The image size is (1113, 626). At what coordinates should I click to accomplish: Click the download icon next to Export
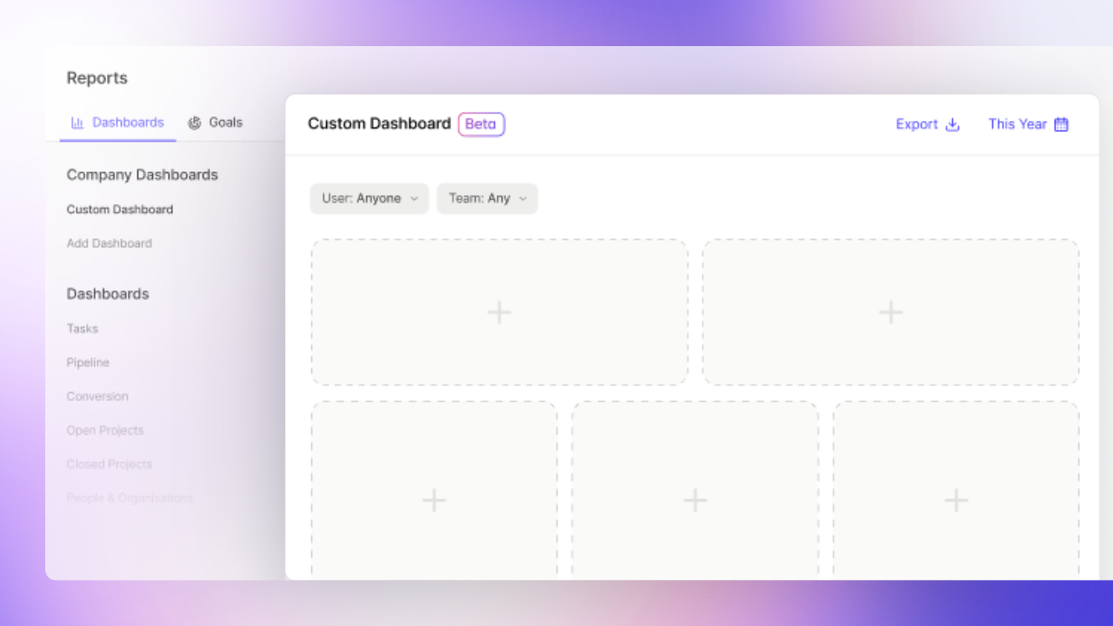(953, 124)
